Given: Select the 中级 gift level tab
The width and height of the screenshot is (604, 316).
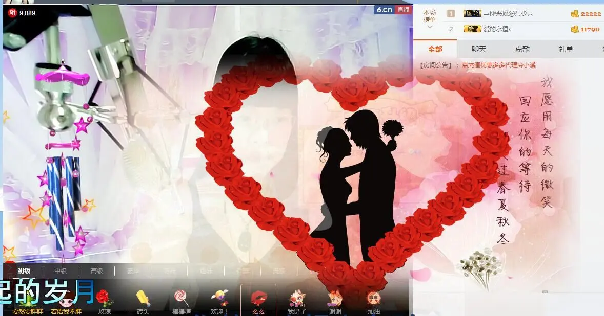Looking at the screenshot, I should tap(61, 270).
